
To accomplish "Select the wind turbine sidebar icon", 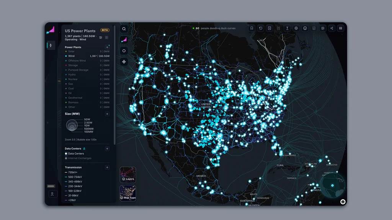I will (51, 45).
